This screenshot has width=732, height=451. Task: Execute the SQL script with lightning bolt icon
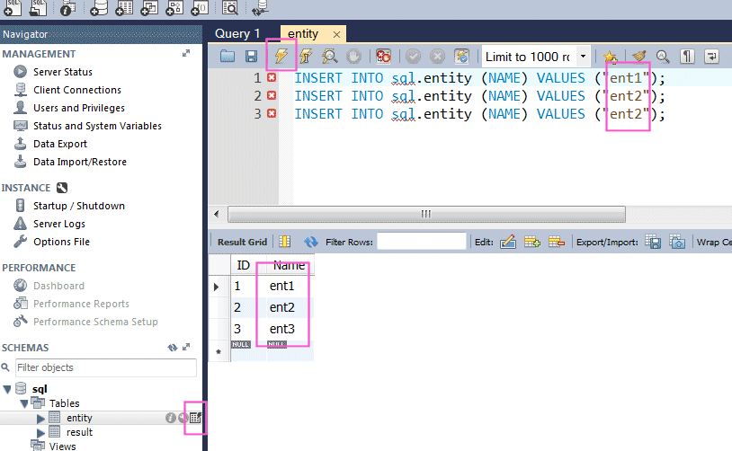pos(281,57)
